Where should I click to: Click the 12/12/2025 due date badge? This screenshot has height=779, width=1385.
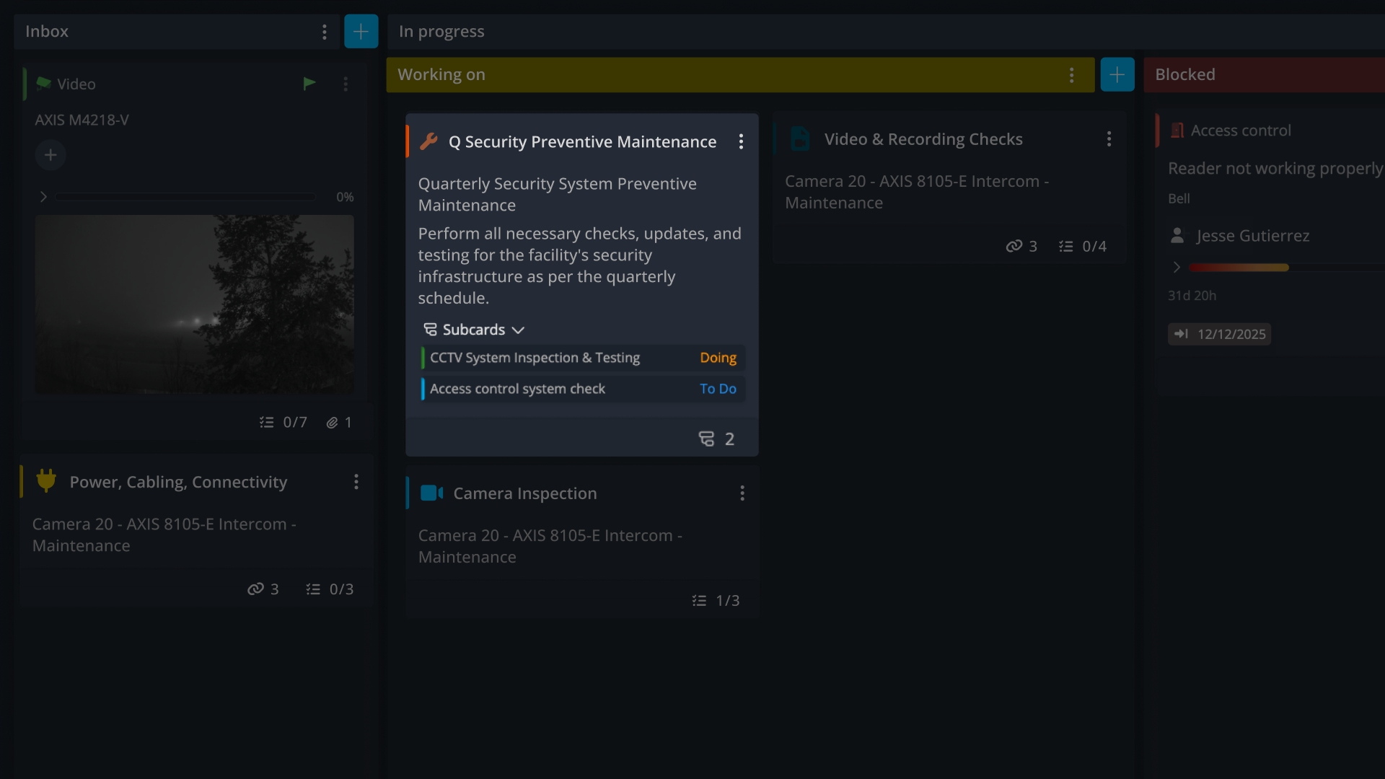[1219, 334]
